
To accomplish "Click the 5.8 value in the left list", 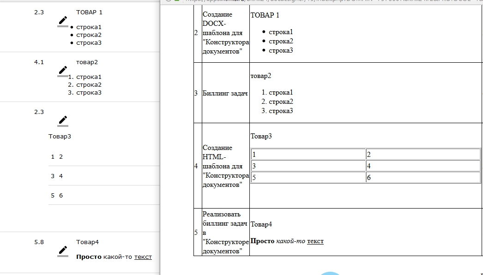I will (39, 242).
